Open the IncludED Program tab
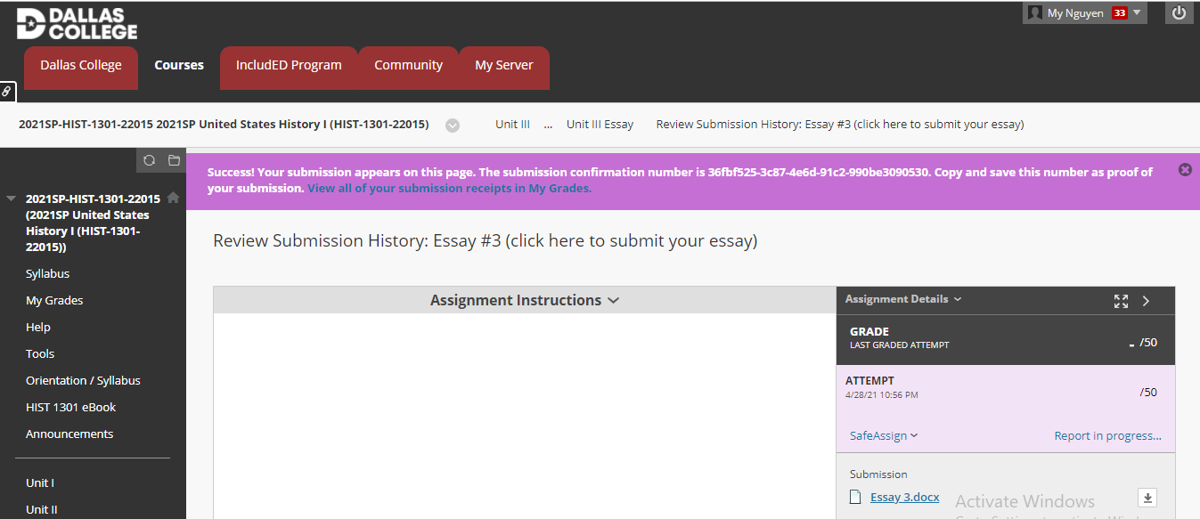The height and width of the screenshot is (519, 1200). [x=289, y=65]
